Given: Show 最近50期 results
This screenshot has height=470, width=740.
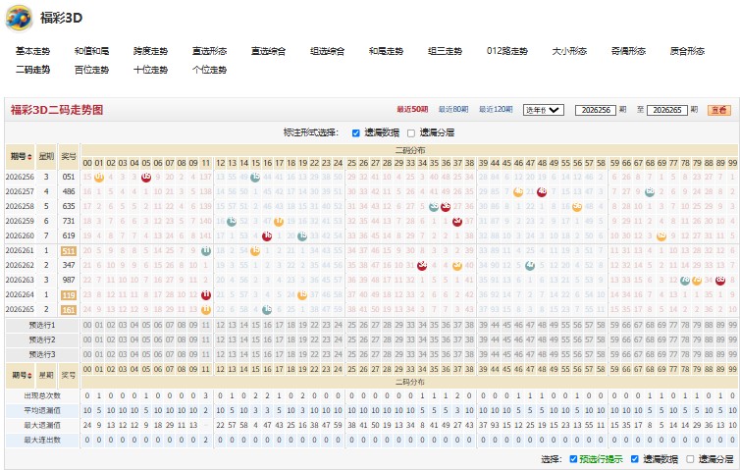Looking at the screenshot, I should pos(412,110).
